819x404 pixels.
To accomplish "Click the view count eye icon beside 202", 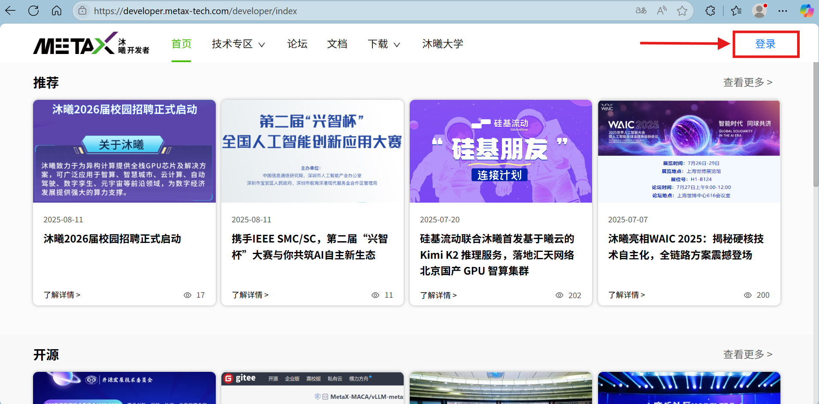I will [559, 295].
